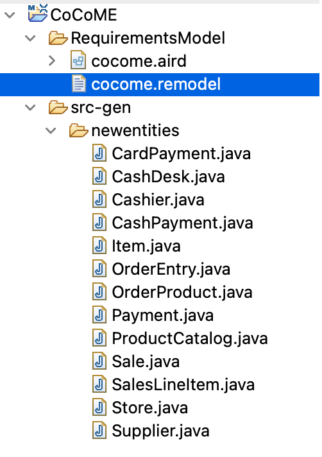This screenshot has width=322, height=457.
Task: Click the Java file icon for Sale.java
Action: pos(99,361)
